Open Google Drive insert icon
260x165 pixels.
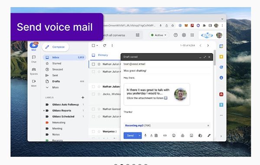(182, 135)
